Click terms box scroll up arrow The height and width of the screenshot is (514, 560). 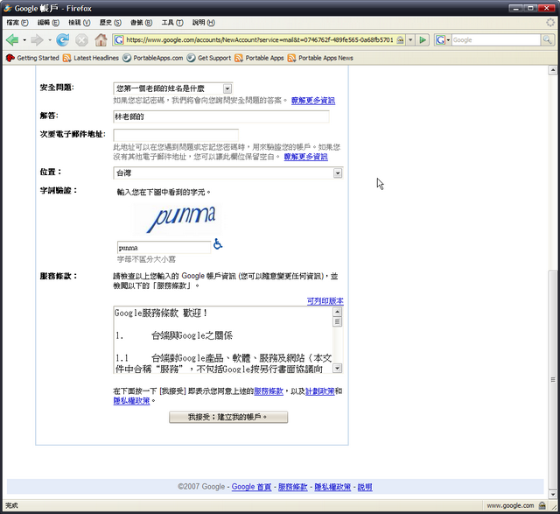coord(337,312)
